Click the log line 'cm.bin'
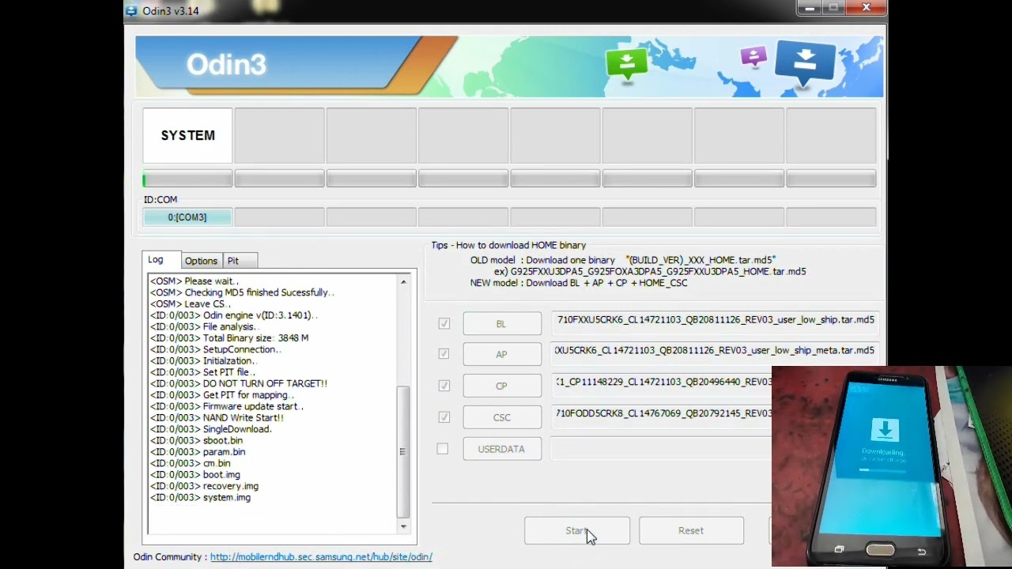 click(x=191, y=464)
